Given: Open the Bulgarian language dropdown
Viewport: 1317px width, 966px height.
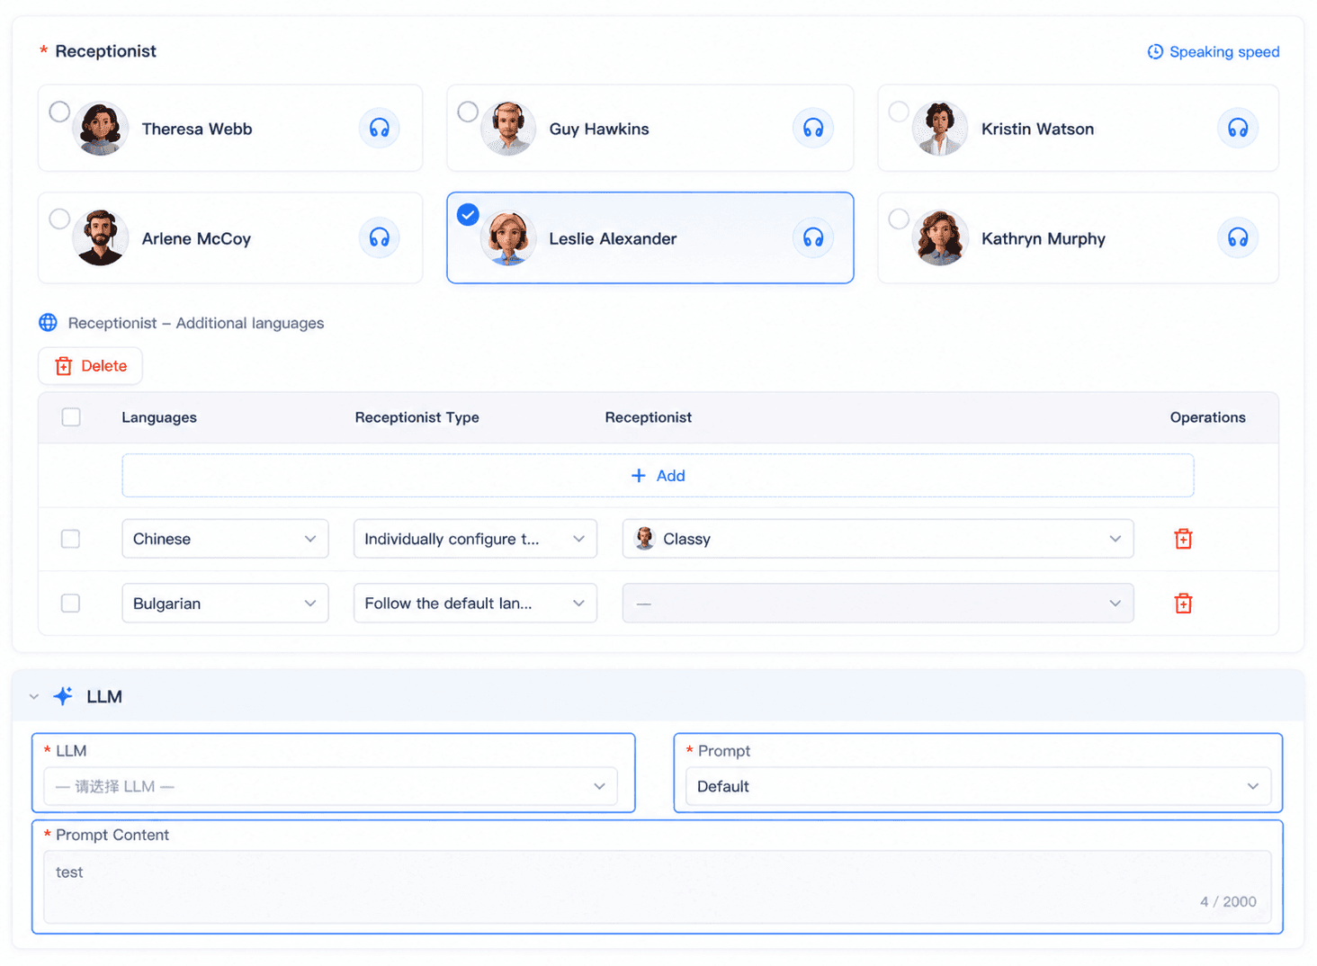Looking at the screenshot, I should tap(225, 604).
